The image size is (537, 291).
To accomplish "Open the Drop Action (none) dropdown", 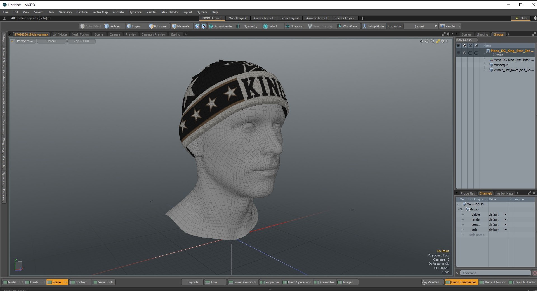I will coord(421,26).
